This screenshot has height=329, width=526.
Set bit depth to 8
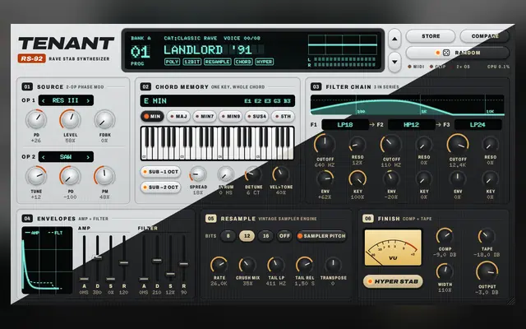[228, 236]
